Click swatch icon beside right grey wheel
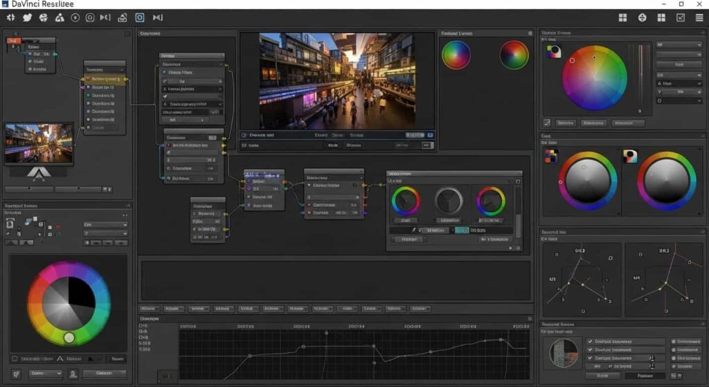The width and height of the screenshot is (709, 387). pyautogui.click(x=630, y=156)
